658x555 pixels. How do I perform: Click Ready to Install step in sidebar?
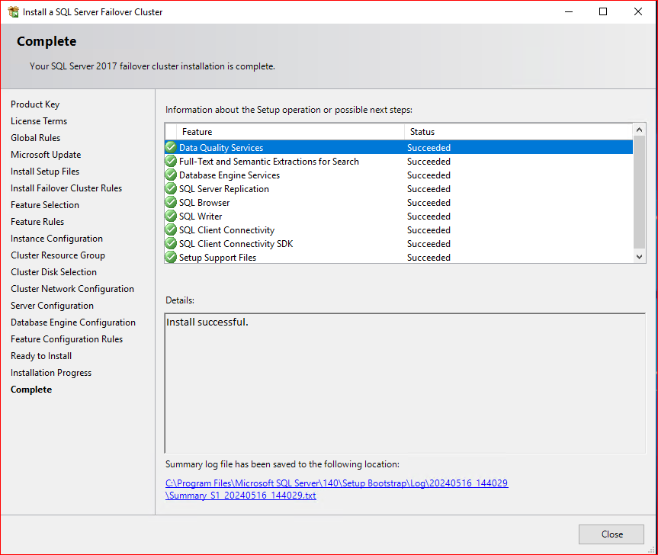[x=41, y=356]
